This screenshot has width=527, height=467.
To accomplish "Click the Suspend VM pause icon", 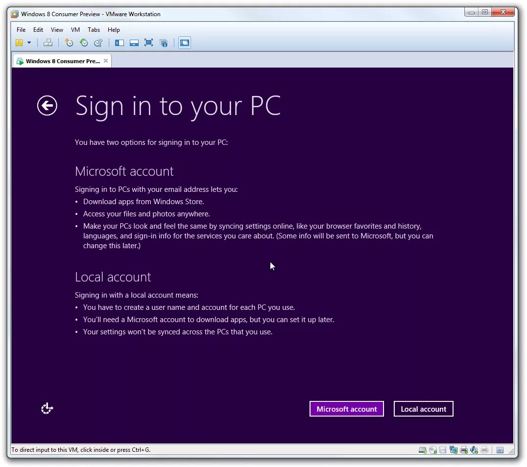I will point(19,43).
